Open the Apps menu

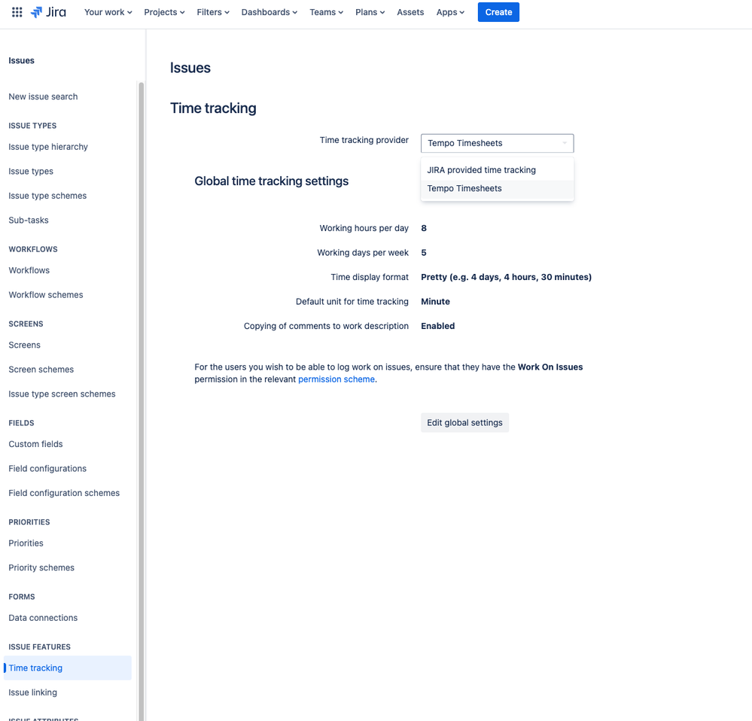click(x=450, y=12)
